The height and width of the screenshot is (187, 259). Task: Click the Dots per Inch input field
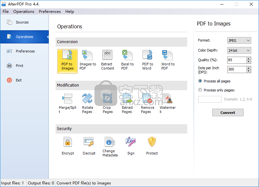click(237, 70)
